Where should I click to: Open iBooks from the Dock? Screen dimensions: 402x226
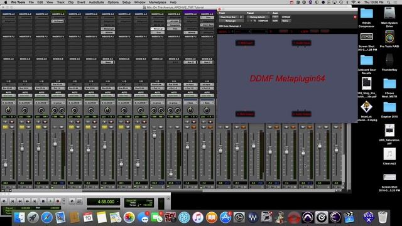[x=212, y=218]
